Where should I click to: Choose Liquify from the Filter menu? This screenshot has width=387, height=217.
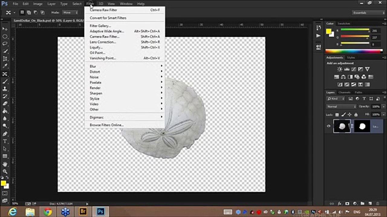tap(96, 47)
